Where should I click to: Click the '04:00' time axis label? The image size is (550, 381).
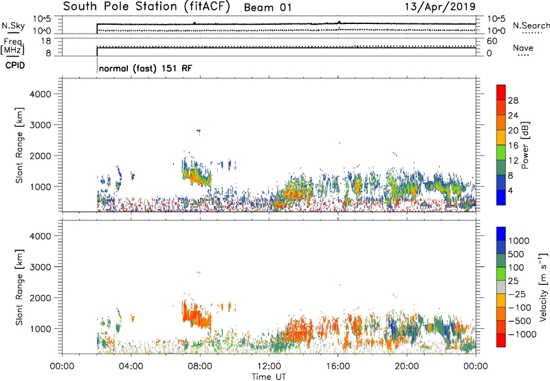(131, 367)
